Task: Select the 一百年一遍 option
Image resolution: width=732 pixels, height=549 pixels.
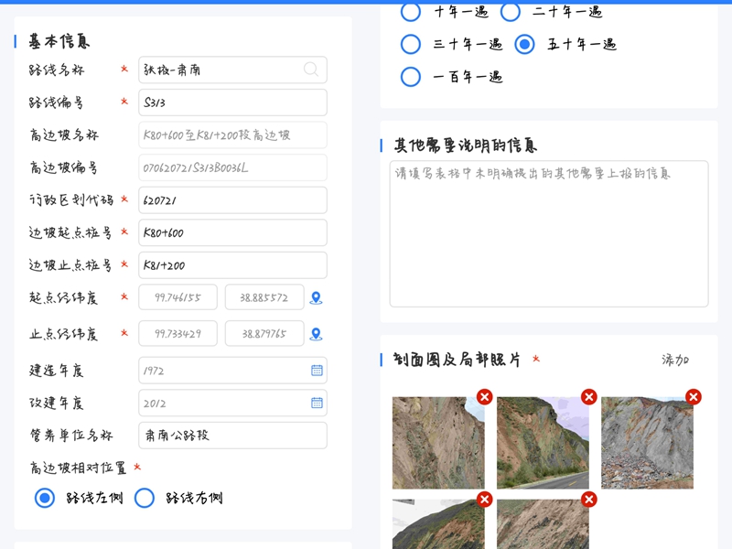Action: point(411,77)
